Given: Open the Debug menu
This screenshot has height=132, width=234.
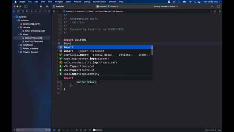Looking at the screenshot, I should [x=87, y=1].
